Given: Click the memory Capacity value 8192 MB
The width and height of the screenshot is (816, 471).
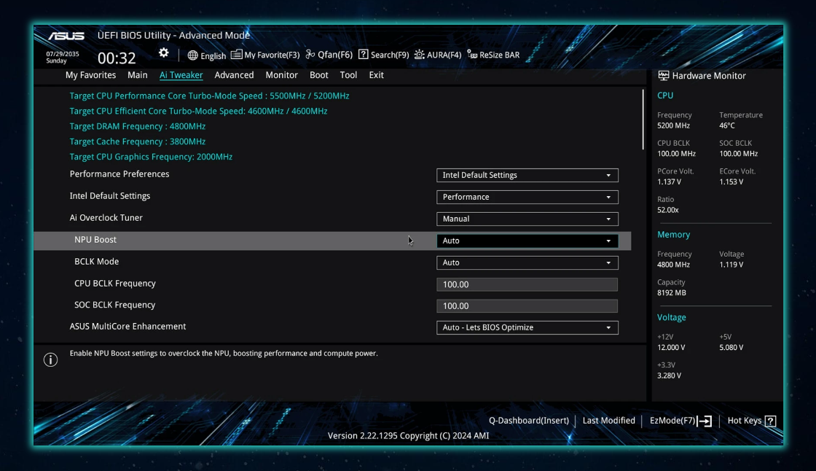Looking at the screenshot, I should (671, 293).
